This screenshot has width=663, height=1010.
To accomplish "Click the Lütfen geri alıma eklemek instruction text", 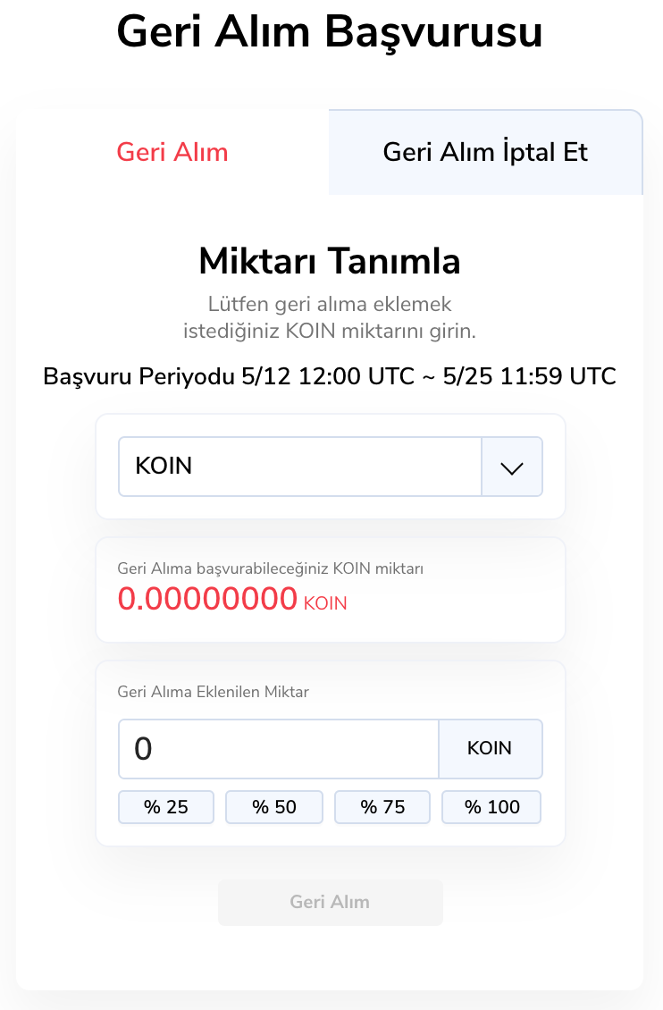I will pos(330,304).
